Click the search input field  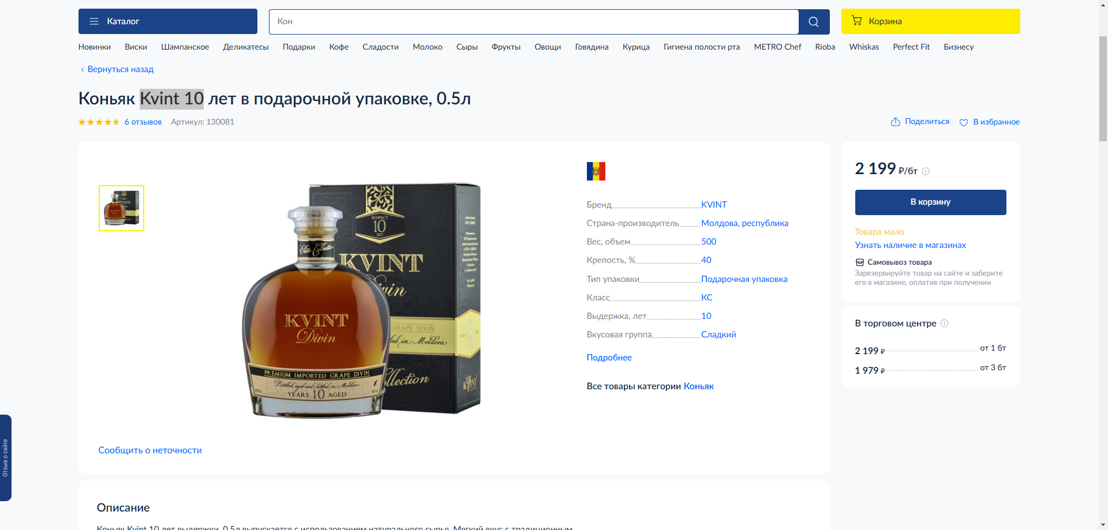(x=534, y=21)
